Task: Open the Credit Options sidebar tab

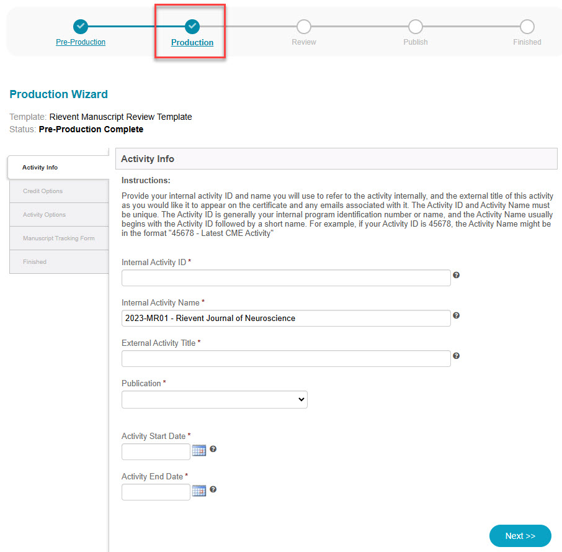Action: point(59,191)
